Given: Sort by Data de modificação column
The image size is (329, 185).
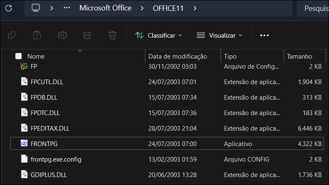Looking at the screenshot, I should pyautogui.click(x=178, y=56).
